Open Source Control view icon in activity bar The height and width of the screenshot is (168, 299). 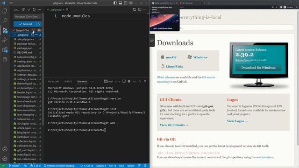click(x=5, y=30)
